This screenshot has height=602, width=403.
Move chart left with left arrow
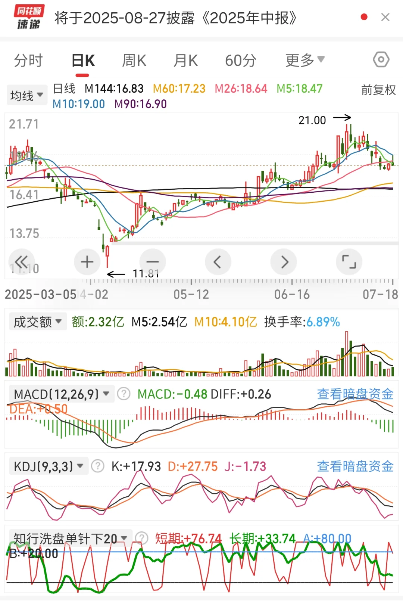(x=218, y=262)
